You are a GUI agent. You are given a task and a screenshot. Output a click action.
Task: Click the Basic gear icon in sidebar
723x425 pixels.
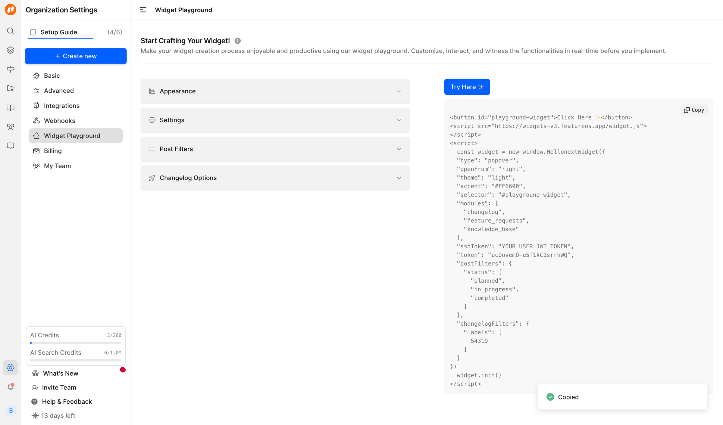[x=36, y=76]
